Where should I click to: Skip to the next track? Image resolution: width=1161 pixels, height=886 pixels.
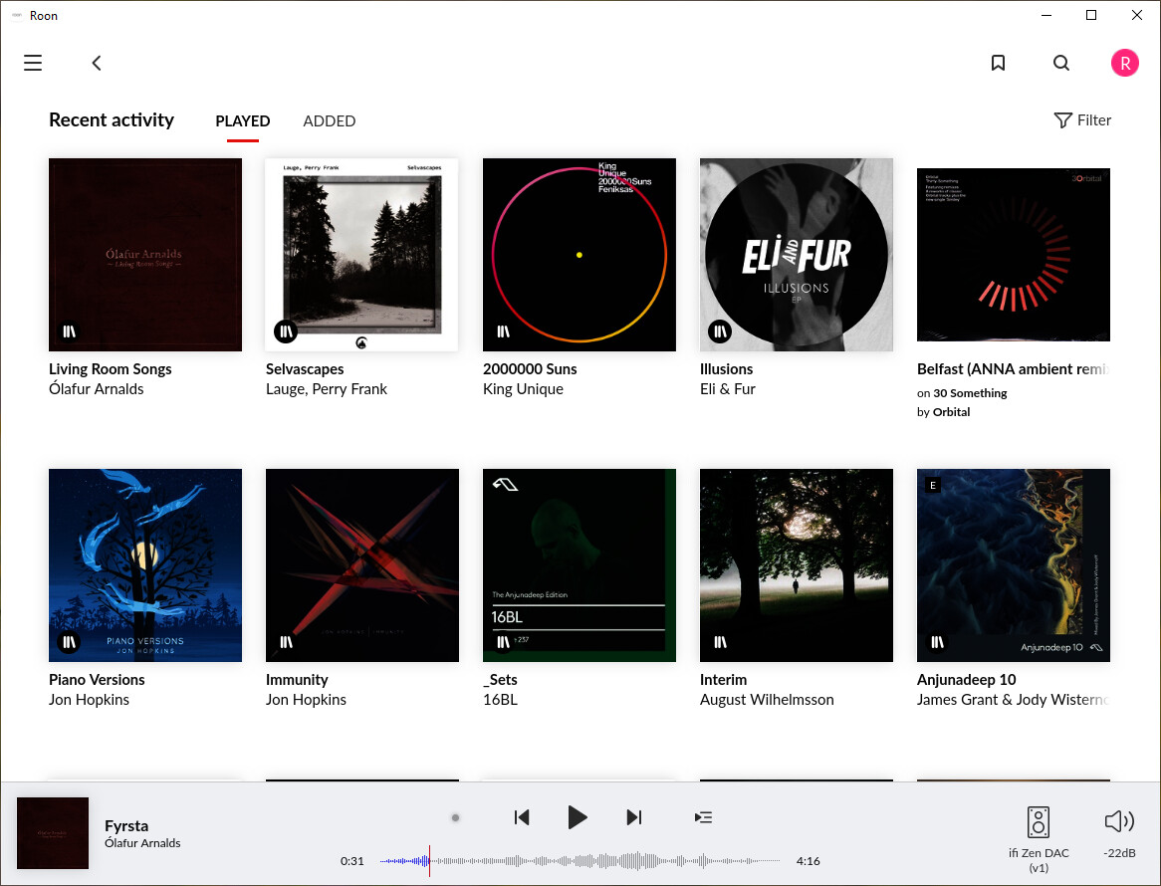[634, 817]
